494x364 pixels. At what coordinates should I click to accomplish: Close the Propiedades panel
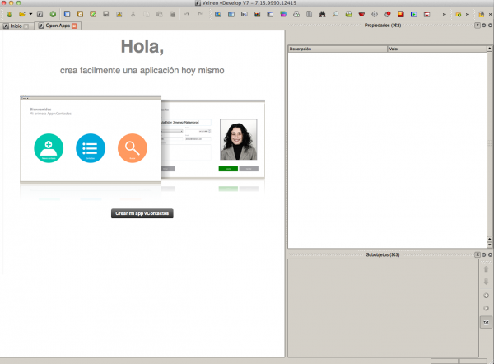tap(490, 26)
